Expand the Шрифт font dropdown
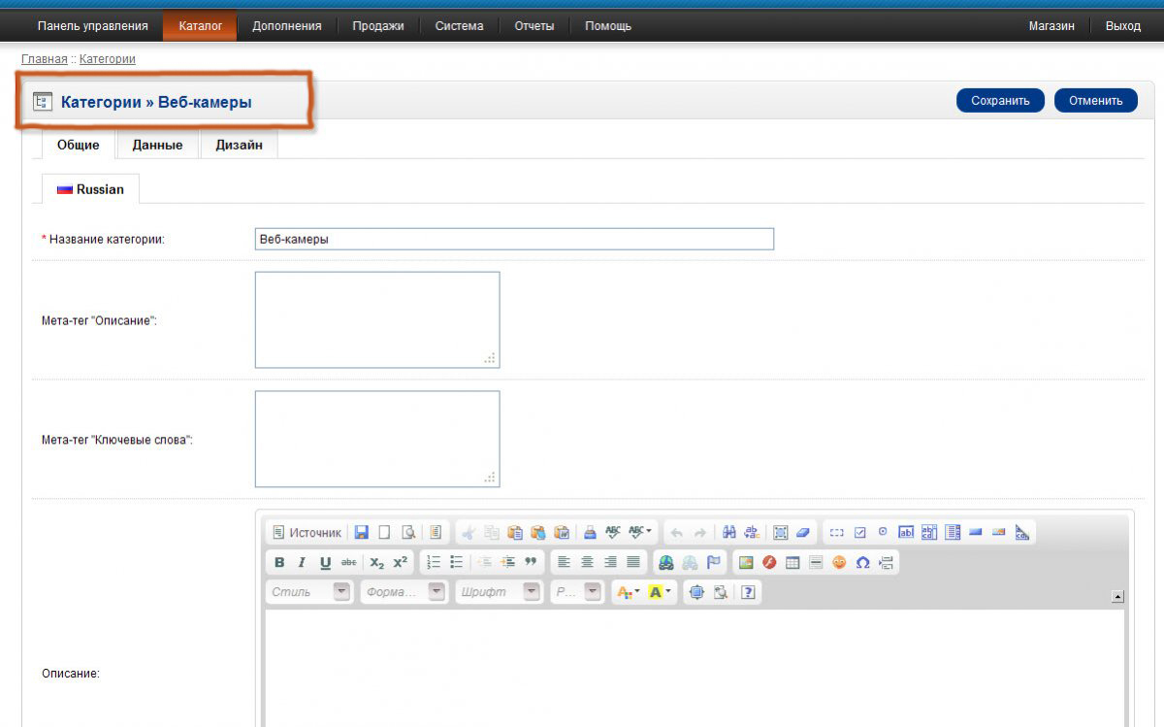Viewport: 1164px width, 727px height. pyautogui.click(x=532, y=592)
